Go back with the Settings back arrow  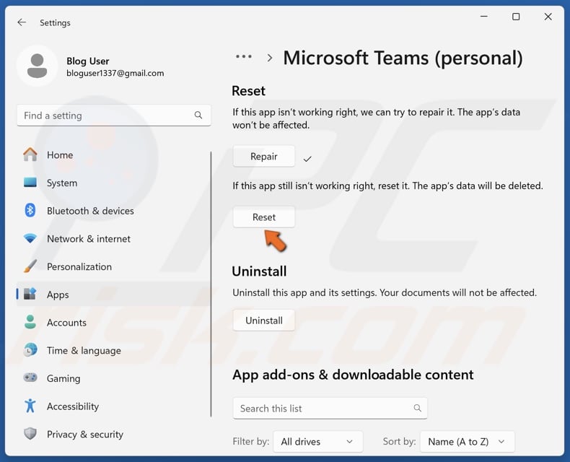(x=22, y=22)
